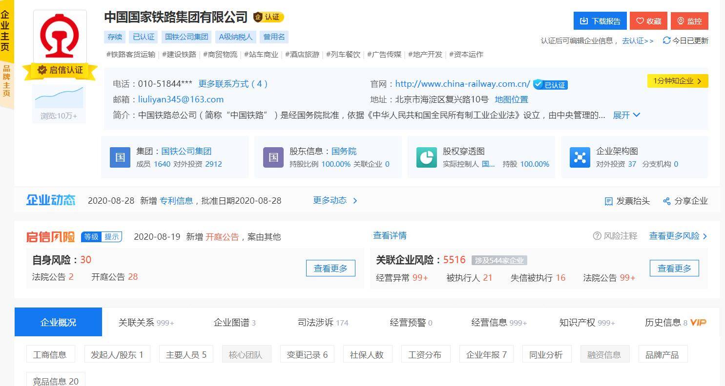Click the 股东信息 card purple icon

(273, 157)
